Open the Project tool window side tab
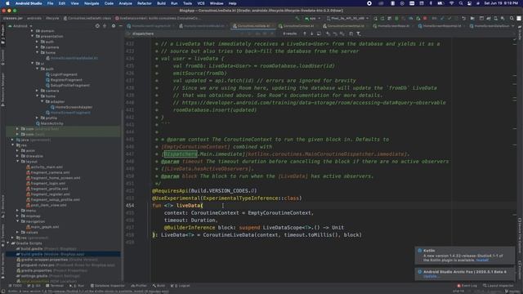Screen dimensions: 523x294 pos(2,34)
